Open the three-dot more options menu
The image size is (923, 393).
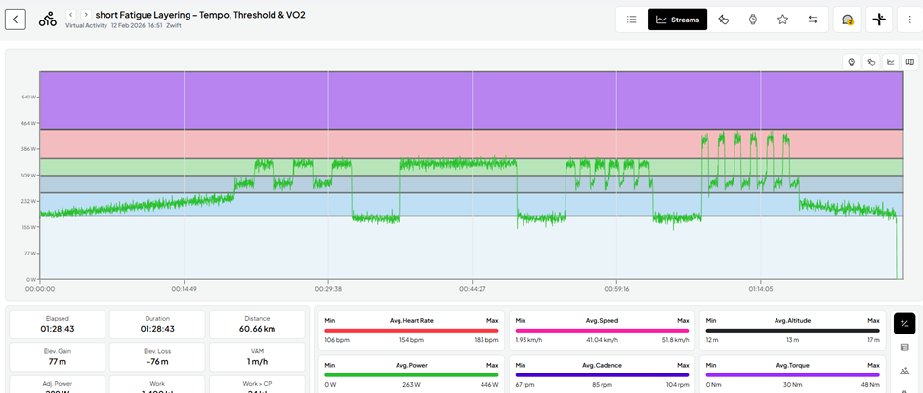tap(910, 19)
